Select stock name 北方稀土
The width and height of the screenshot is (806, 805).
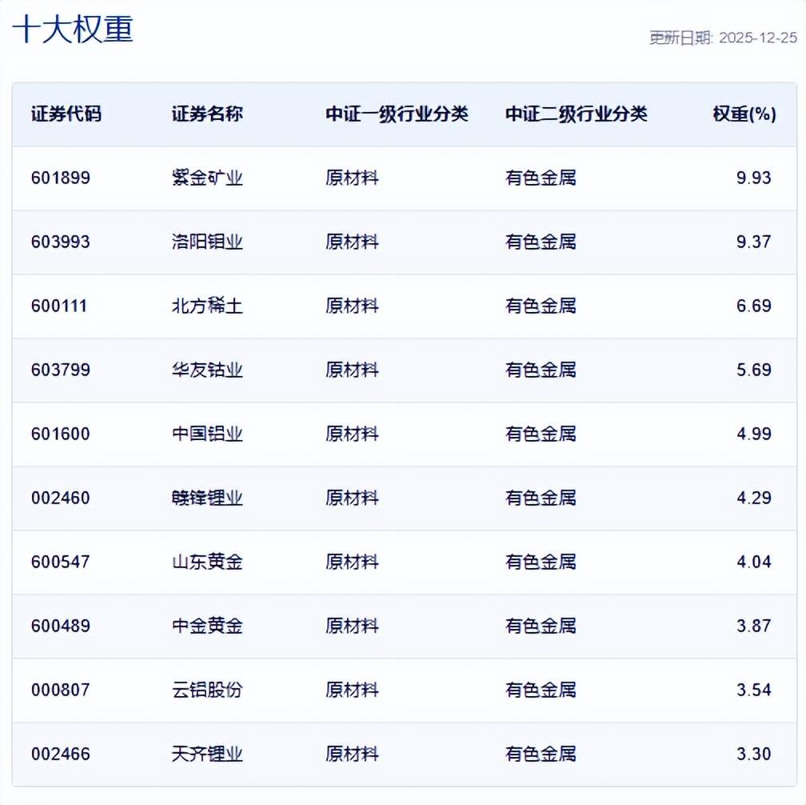coord(207,306)
